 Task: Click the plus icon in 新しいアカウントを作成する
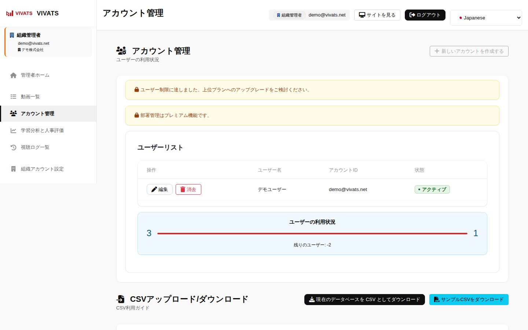(437, 51)
